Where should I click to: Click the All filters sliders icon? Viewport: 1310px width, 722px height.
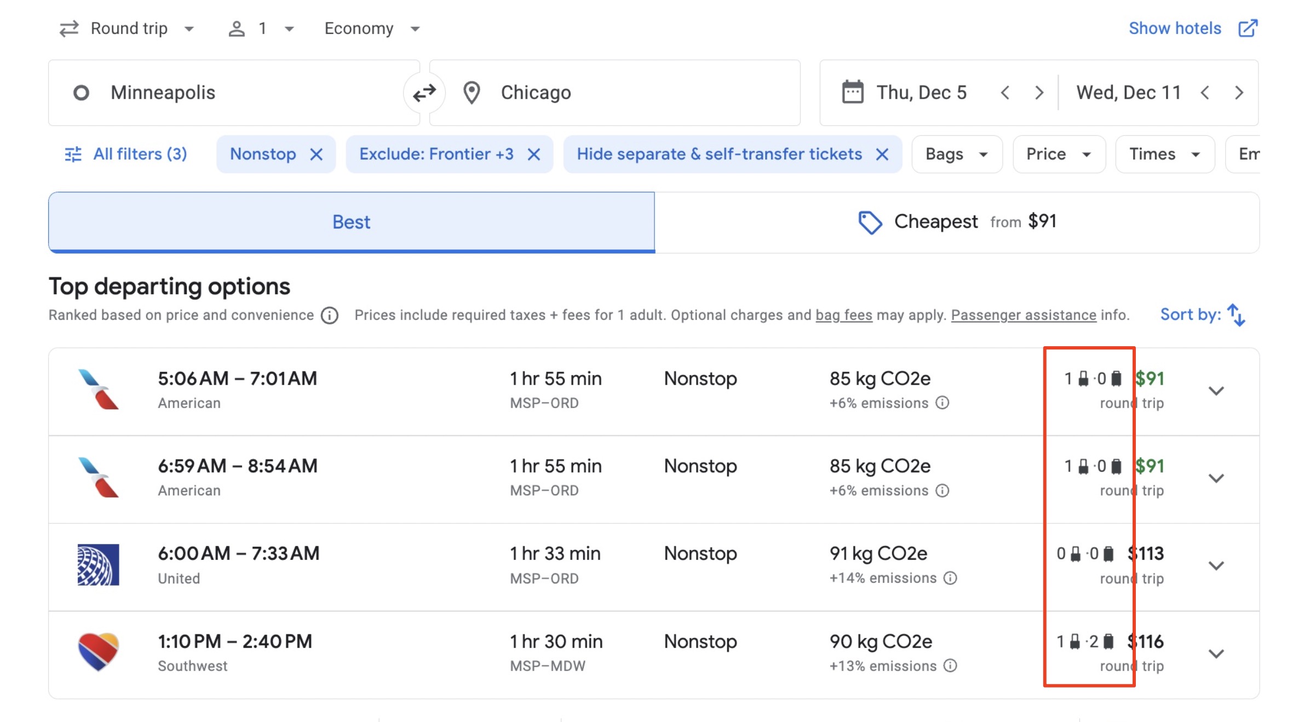(73, 154)
